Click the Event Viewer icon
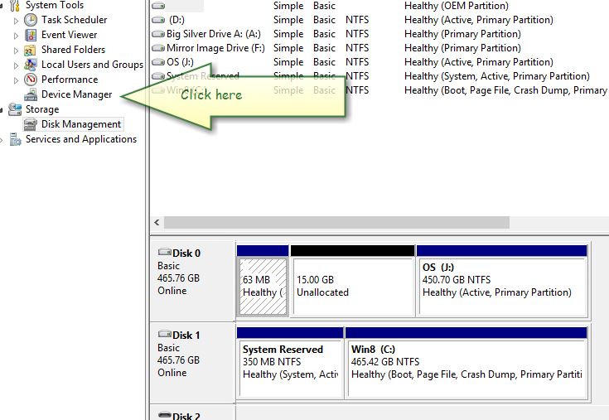Viewport: 609px width, 420px height. click(31, 35)
